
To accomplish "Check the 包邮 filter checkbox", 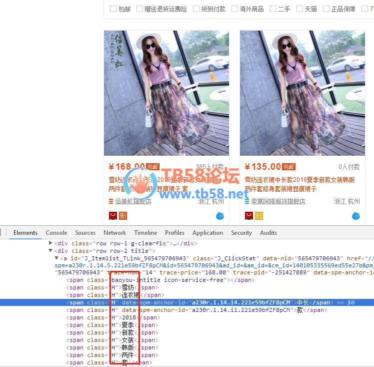I will pyautogui.click(x=113, y=9).
